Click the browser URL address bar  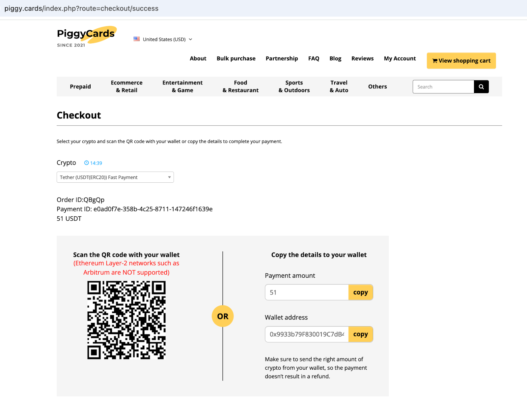(x=263, y=8)
